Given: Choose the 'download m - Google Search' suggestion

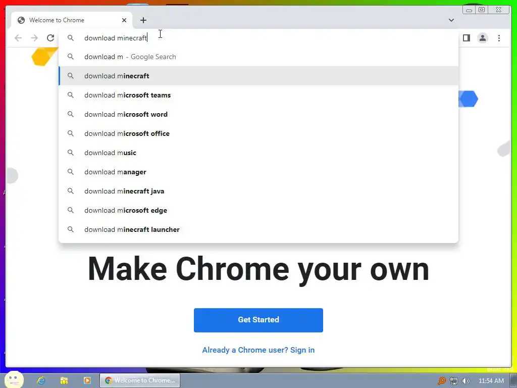Looking at the screenshot, I should [258, 57].
